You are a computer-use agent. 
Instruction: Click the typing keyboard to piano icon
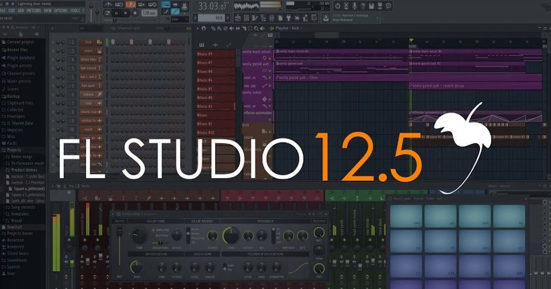pyautogui.click(x=166, y=5)
